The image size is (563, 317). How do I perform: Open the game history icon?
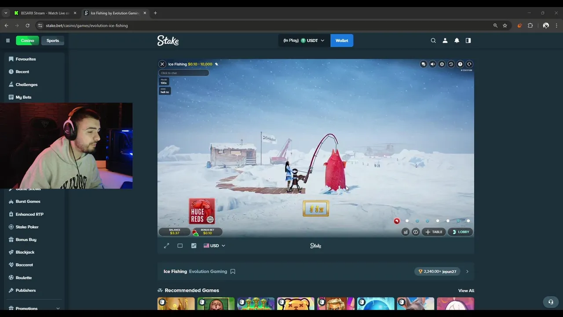[x=451, y=64]
